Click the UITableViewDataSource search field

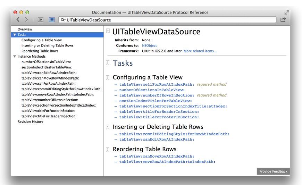click(x=167, y=20)
